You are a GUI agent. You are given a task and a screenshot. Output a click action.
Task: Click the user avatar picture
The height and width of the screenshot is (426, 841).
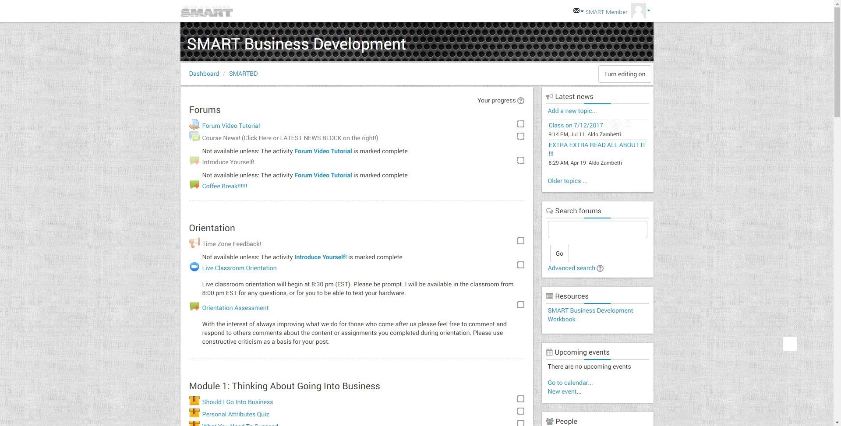coord(638,11)
